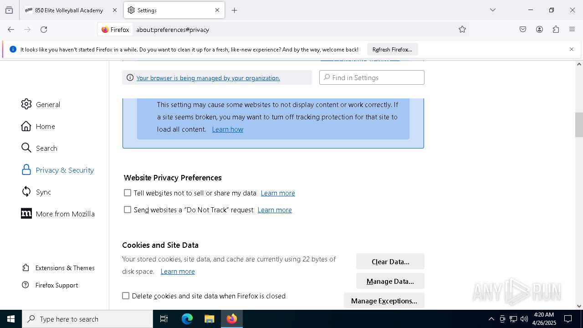Screen dimensions: 583x328
Task: Click the Manage Data button
Action: pos(390,281)
